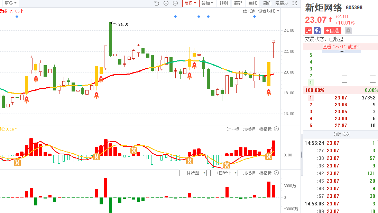
Task: Toggle fullscreen chart icon
Action: point(295,3)
